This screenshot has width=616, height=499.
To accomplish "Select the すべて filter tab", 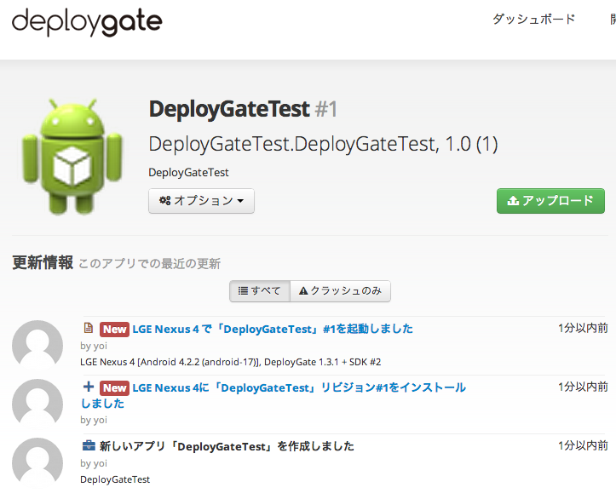I will (x=260, y=291).
